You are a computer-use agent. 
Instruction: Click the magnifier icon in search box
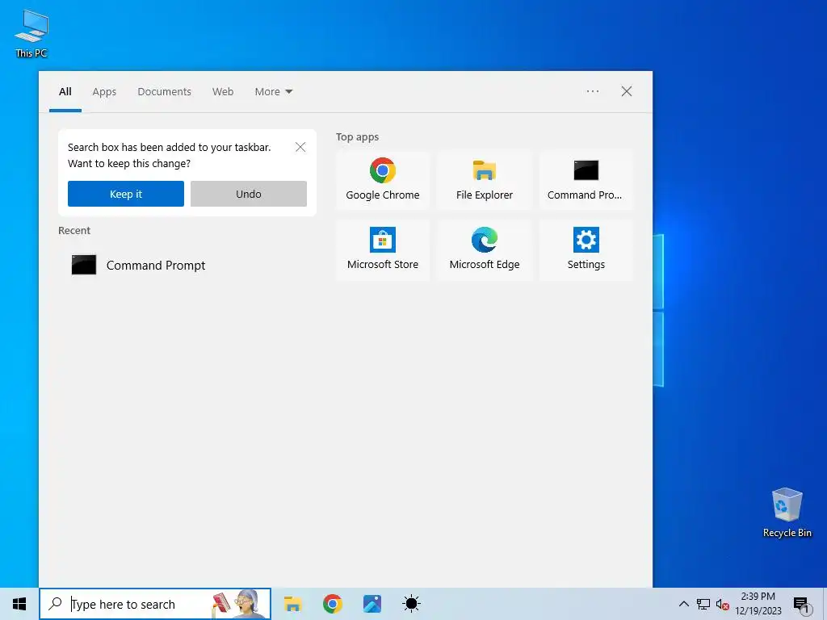55,604
